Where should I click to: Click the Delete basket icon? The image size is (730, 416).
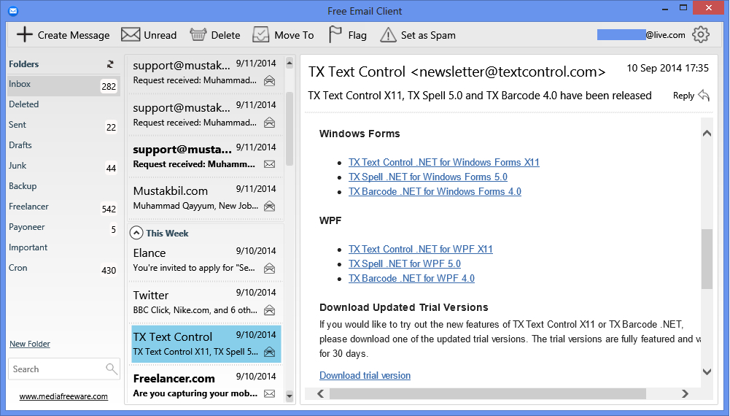pyautogui.click(x=198, y=34)
